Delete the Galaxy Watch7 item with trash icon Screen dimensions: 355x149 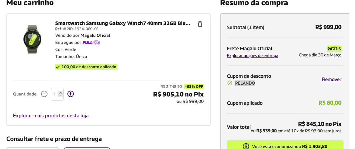(200, 24)
